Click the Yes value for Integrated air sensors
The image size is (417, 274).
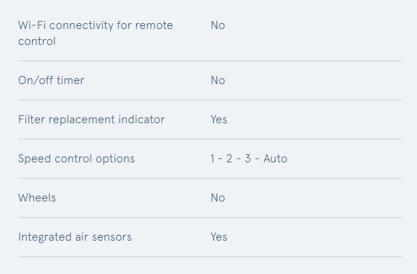pyautogui.click(x=219, y=237)
